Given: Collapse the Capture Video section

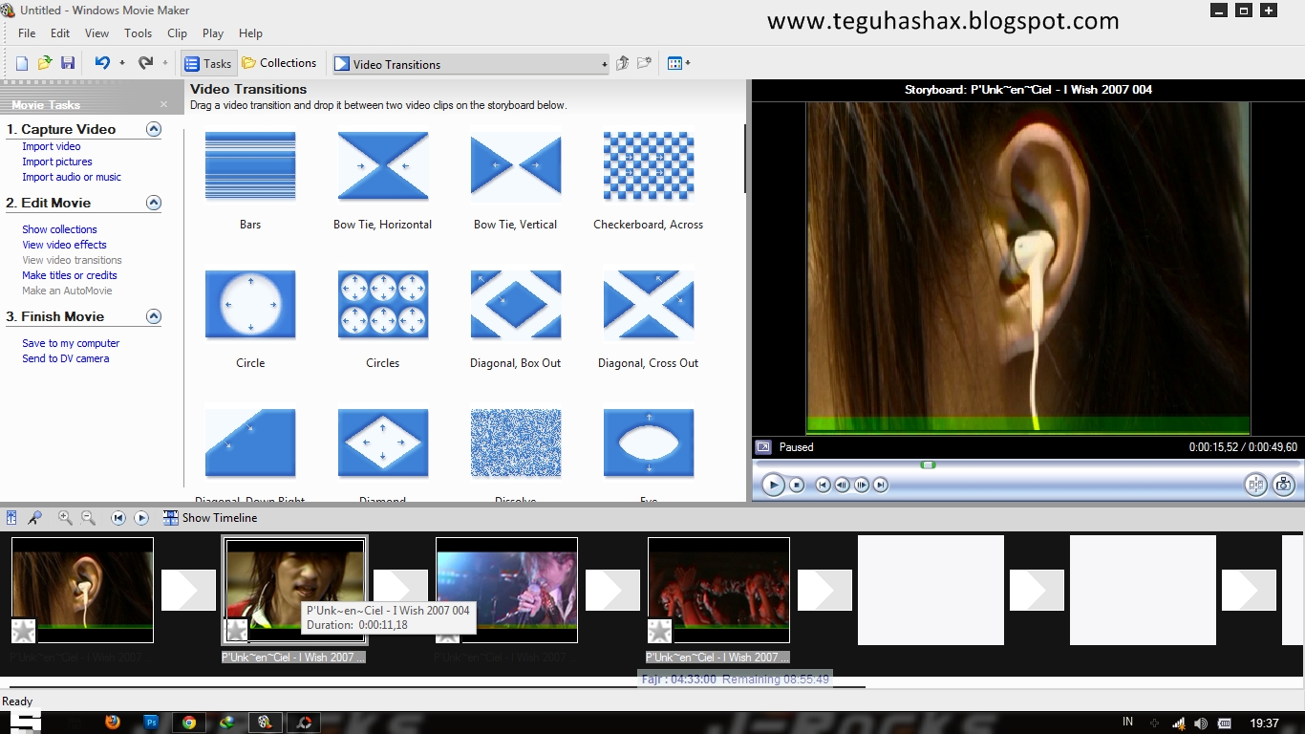Looking at the screenshot, I should click(x=154, y=129).
